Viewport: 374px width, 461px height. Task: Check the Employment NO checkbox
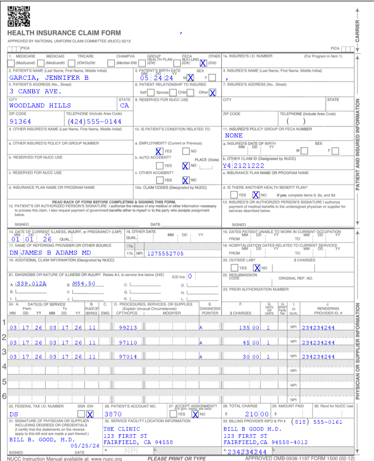186,151
